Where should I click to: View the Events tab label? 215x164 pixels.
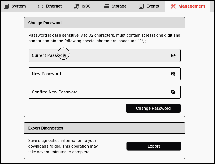pyautogui.click(x=153, y=6)
